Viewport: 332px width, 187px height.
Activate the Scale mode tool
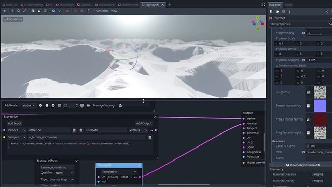pyautogui.click(x=25, y=11)
